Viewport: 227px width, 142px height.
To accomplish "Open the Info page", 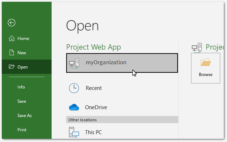I will [x=27, y=87].
